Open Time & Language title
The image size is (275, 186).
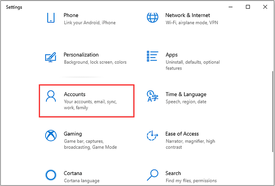click(186, 95)
